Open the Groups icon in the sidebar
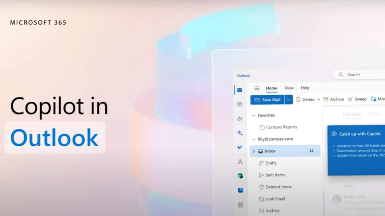Viewport: 385px width, 216px height. (x=240, y=161)
